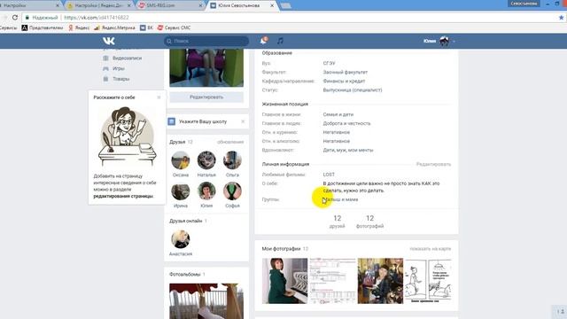Screen dimensions: 567x319
Task: Open the document screenshot photo thumbnail
Action: coord(333,281)
